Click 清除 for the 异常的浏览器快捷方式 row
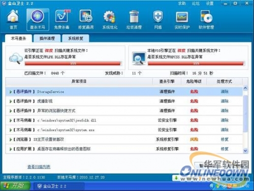This screenshot has width=254, height=191. 225,111
